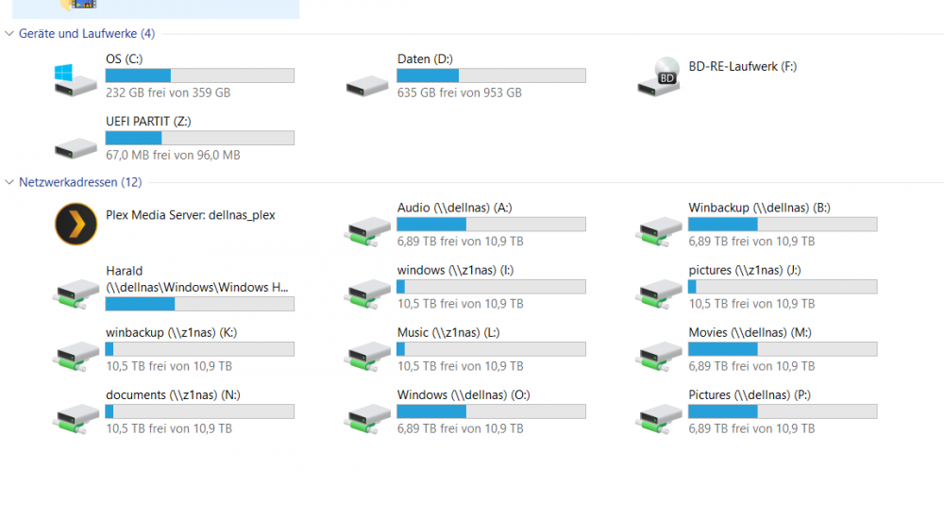Select the OS (C:) drive icon
The width and height of the screenshot is (944, 519).
coord(76,79)
